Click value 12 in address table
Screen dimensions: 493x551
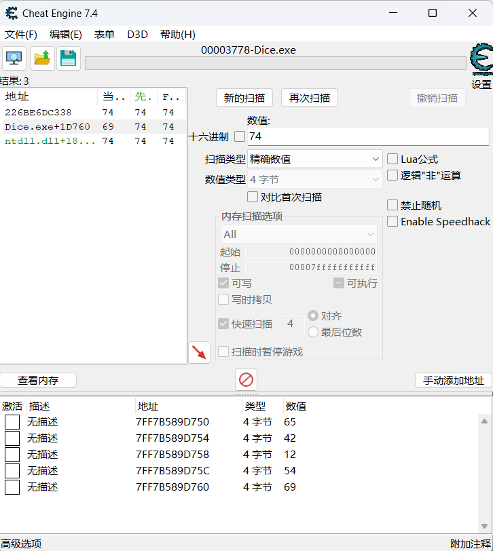(290, 455)
